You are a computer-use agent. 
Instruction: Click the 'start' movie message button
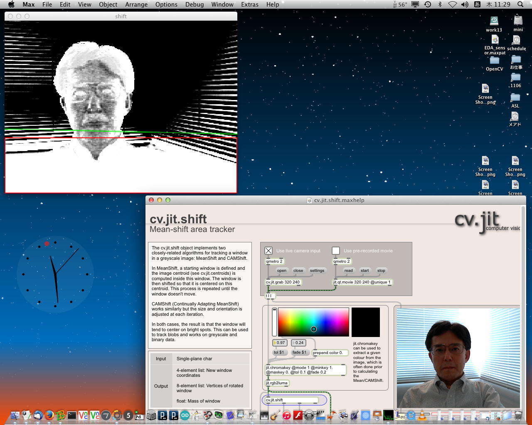tap(365, 271)
